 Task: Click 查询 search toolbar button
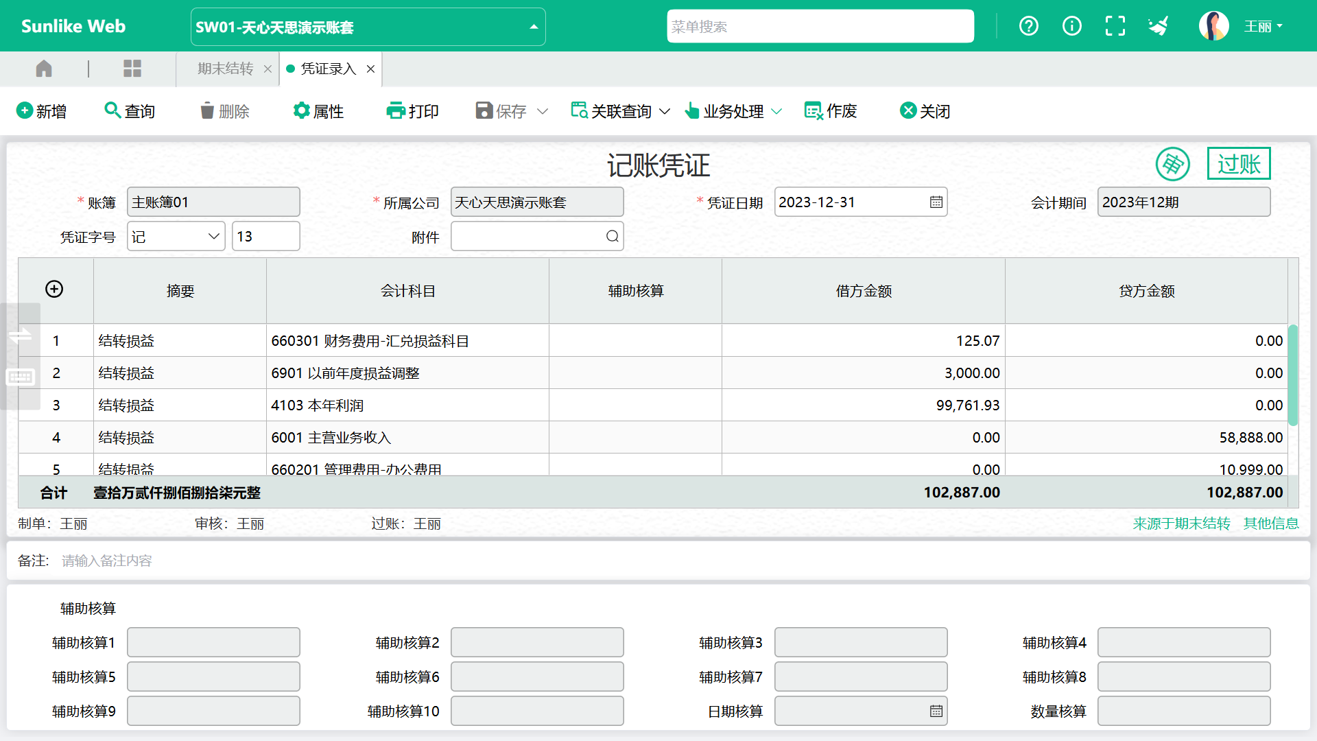pos(130,111)
